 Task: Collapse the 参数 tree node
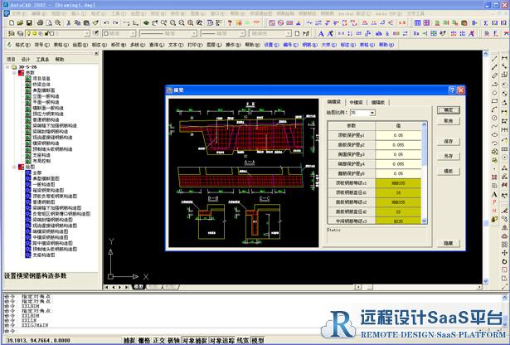pyautogui.click(x=15, y=73)
